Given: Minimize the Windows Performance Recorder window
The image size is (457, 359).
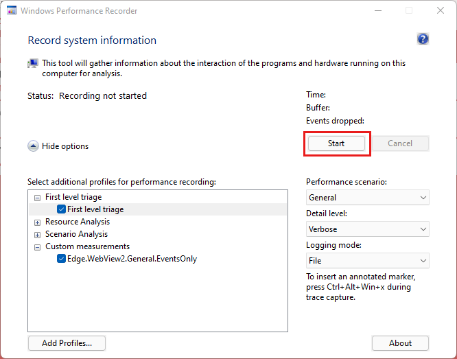Looking at the screenshot, I should point(378,11).
